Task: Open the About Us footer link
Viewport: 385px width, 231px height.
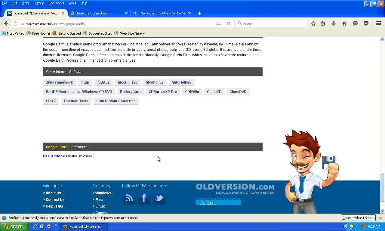Action: (53, 193)
